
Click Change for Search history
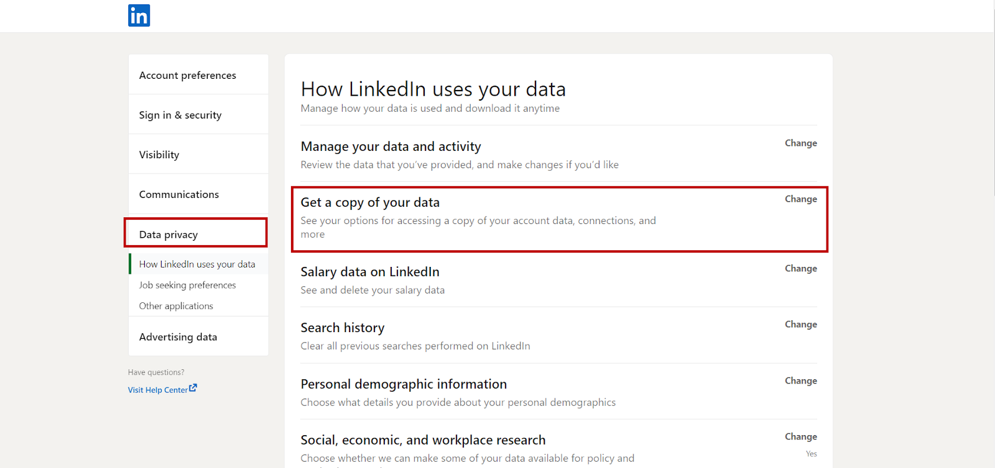801,324
